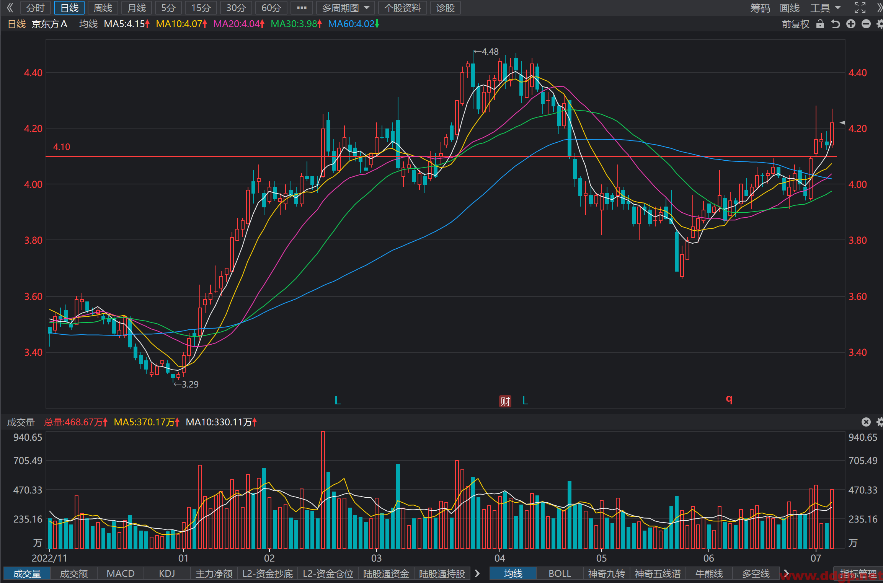Click the undo arrow icon in chart toolbar
Image resolution: width=883 pixels, height=583 pixels.
(835, 24)
